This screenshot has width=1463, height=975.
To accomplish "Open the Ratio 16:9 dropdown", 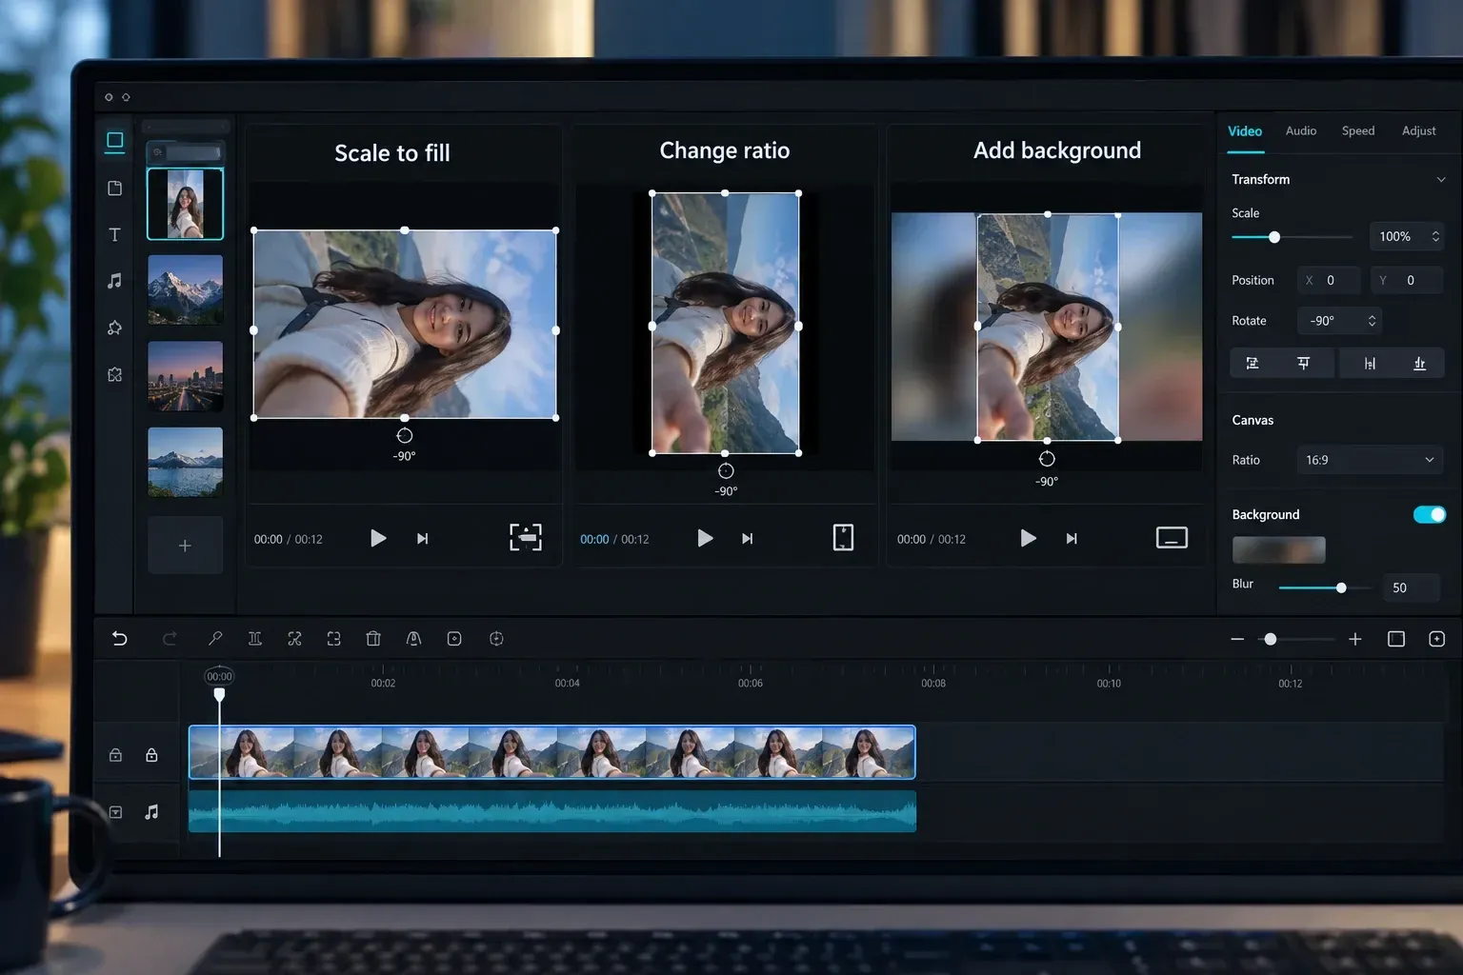I will 1370,460.
